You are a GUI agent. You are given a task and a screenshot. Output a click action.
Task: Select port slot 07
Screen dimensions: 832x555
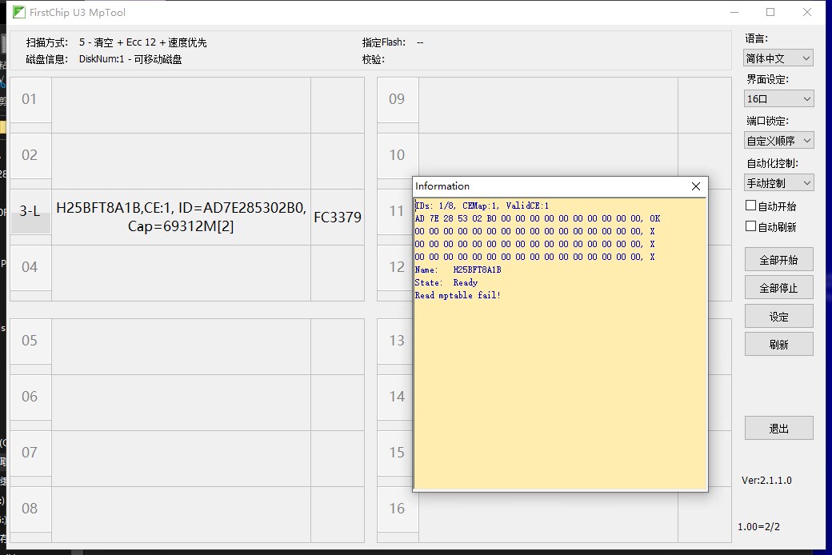click(30, 453)
